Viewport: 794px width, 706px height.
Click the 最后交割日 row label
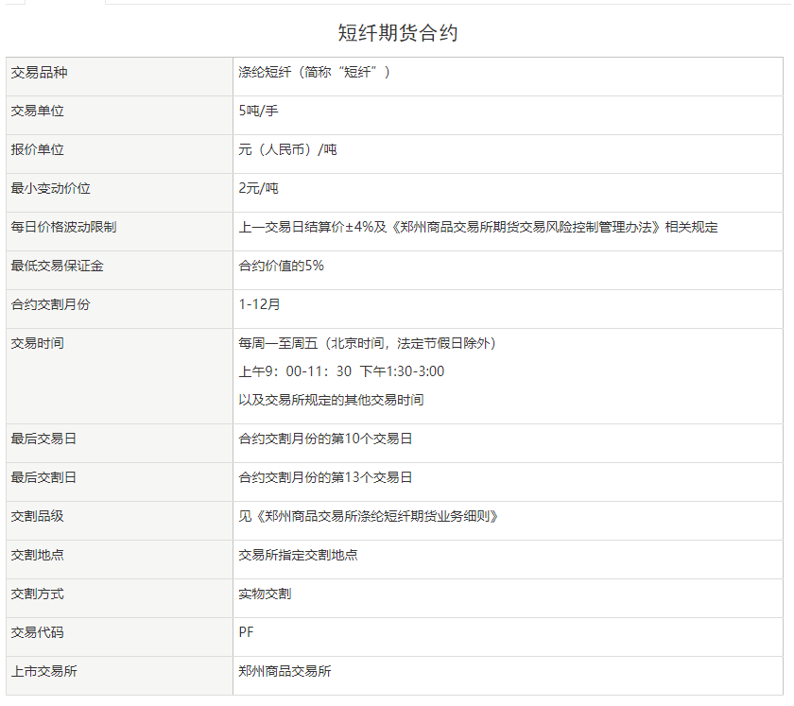click(x=45, y=477)
